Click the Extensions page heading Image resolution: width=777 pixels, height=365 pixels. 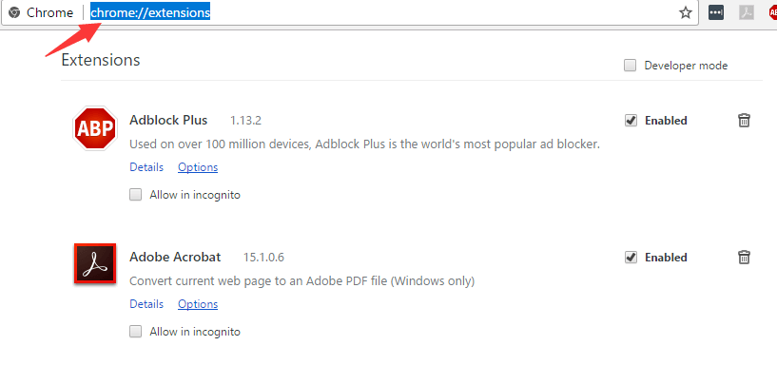[101, 60]
